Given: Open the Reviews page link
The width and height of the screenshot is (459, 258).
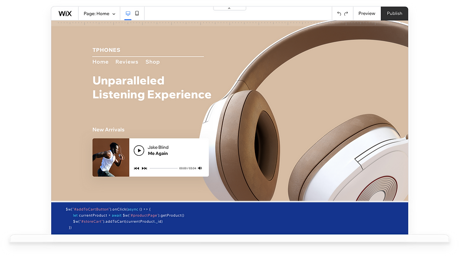Looking at the screenshot, I should [x=127, y=62].
